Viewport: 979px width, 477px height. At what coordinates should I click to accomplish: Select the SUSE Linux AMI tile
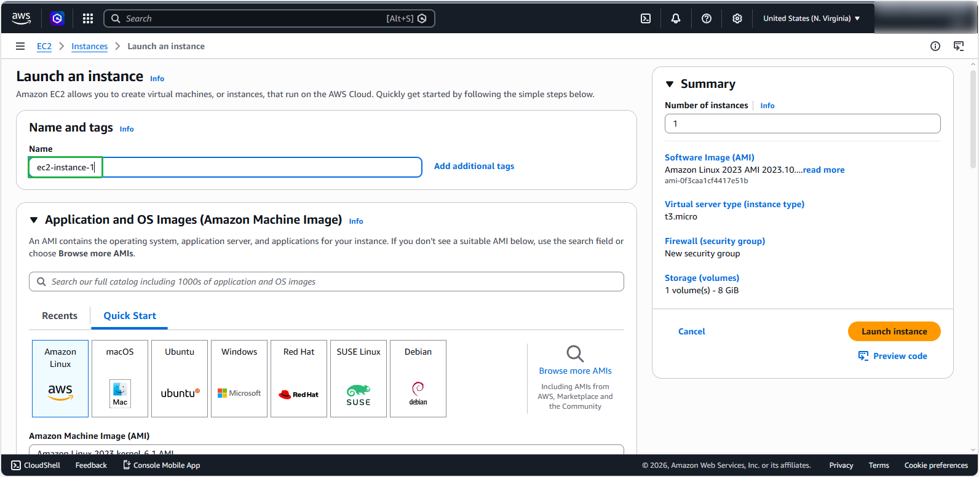tap(359, 379)
